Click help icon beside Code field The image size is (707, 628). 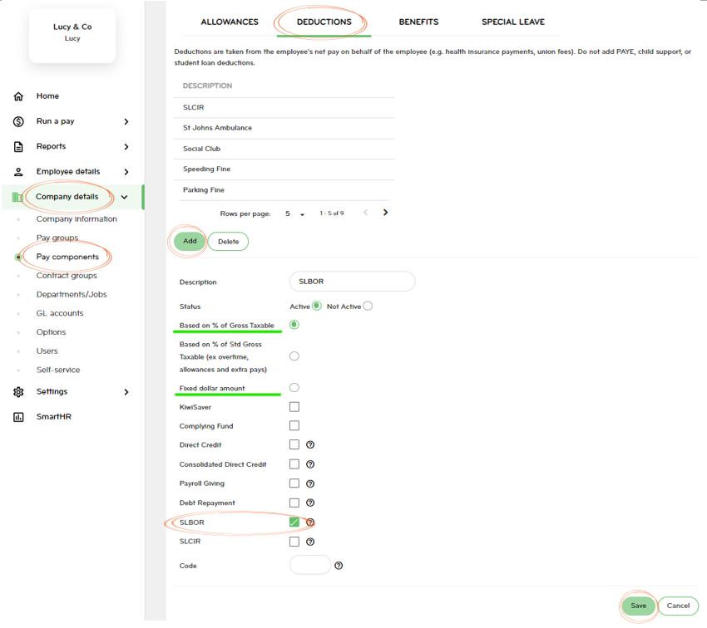point(339,566)
